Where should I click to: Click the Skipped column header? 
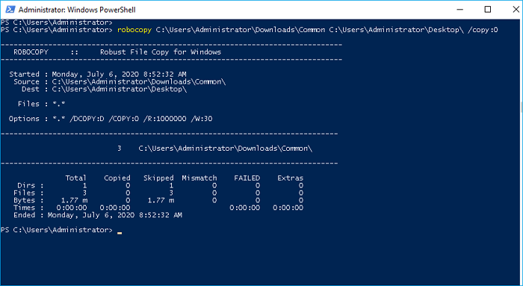pos(158,178)
